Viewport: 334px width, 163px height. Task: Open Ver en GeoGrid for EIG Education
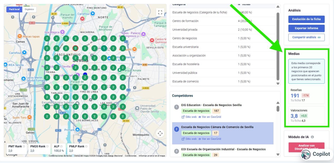(210, 117)
